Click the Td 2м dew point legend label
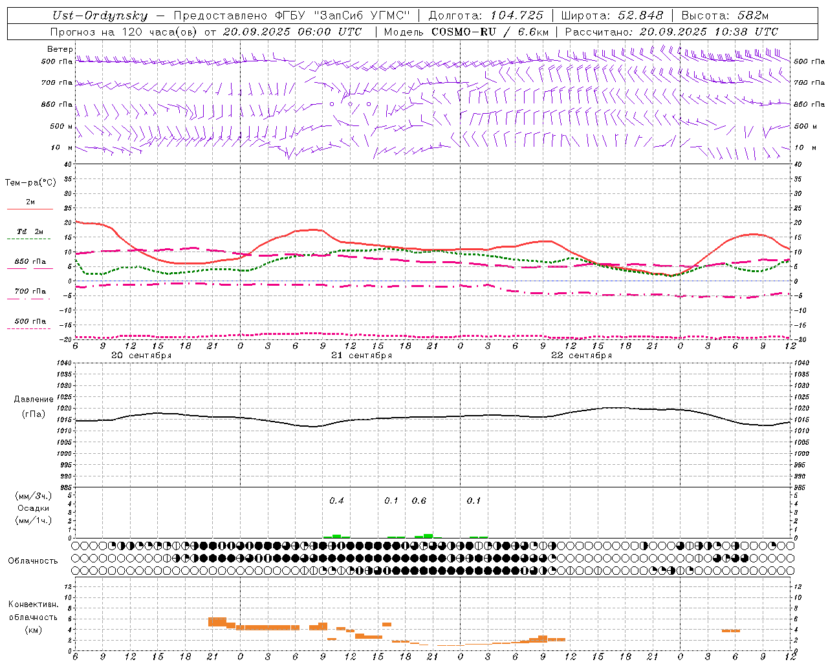 [30, 231]
